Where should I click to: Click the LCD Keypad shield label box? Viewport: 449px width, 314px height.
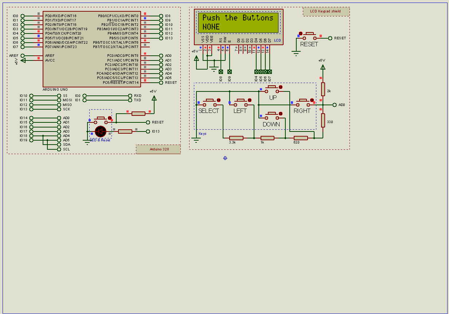coord(326,11)
